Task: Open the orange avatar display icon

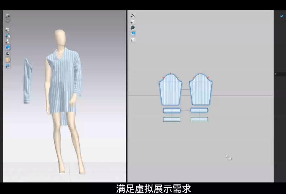Action: pyautogui.click(x=7, y=59)
